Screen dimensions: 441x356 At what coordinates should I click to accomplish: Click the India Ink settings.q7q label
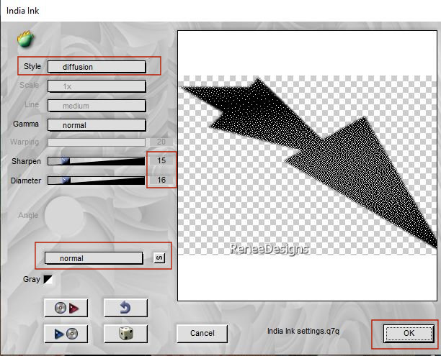(303, 332)
